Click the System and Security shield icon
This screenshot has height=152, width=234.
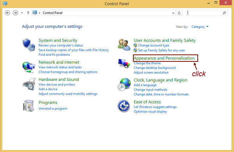click(x=28, y=45)
